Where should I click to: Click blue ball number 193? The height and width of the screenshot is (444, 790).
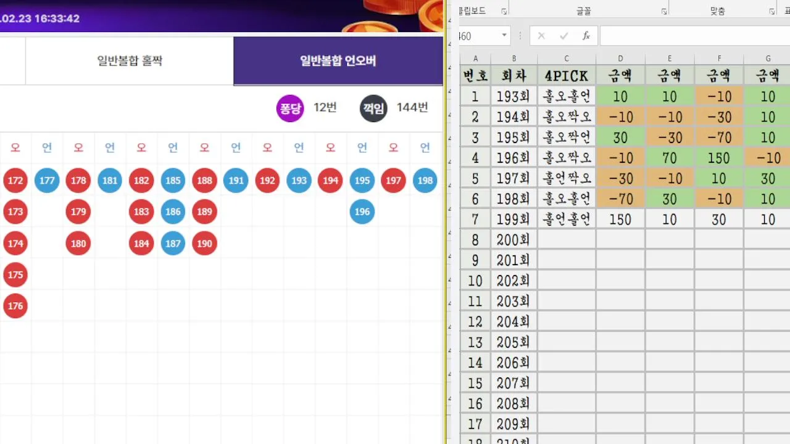299,181
